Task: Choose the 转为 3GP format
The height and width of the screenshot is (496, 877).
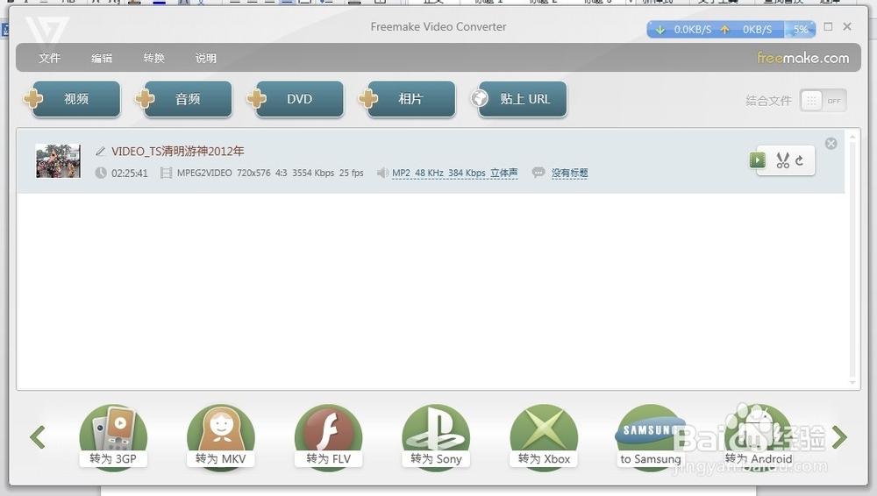Action: point(113,437)
